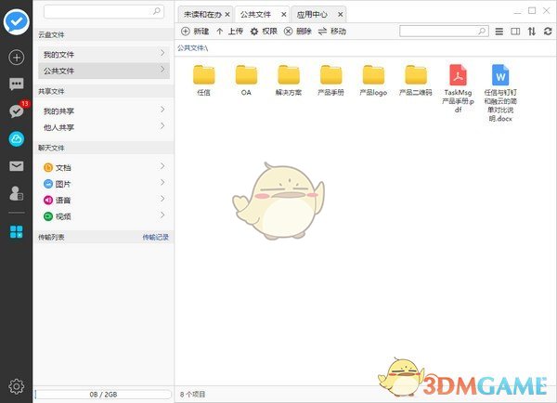Click the blue checkmark app logo
557x403 pixels.
(x=17, y=21)
